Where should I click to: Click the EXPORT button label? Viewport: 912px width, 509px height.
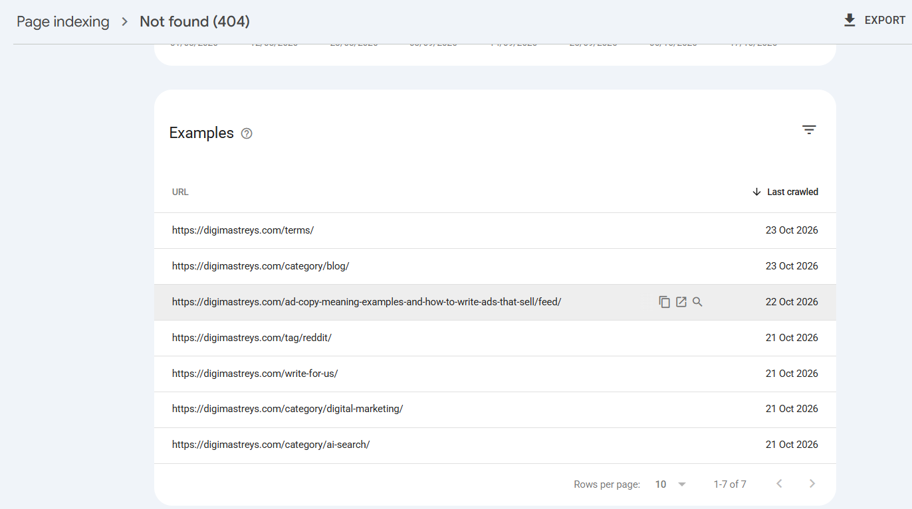pyautogui.click(x=885, y=21)
